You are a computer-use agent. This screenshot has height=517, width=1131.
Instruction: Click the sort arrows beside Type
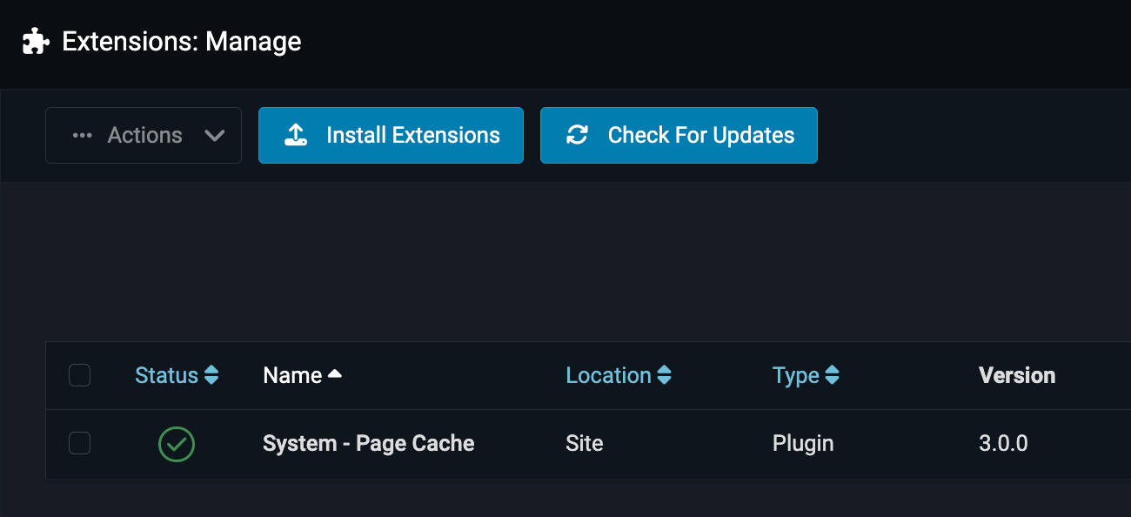pos(832,375)
